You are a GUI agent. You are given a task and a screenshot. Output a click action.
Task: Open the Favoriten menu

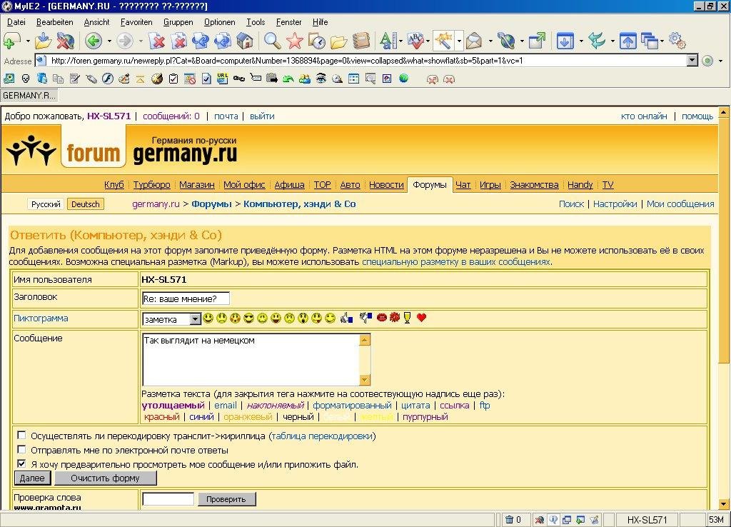tap(136, 22)
